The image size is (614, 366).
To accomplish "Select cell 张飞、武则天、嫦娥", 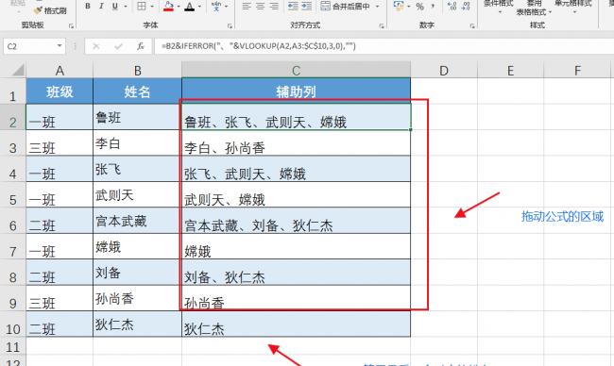I will (296, 169).
